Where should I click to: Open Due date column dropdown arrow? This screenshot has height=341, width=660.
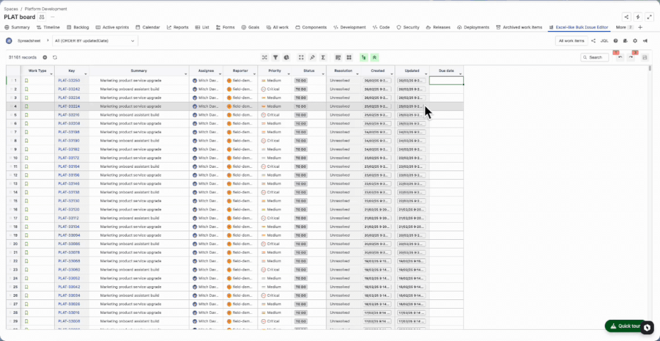pos(460,74)
